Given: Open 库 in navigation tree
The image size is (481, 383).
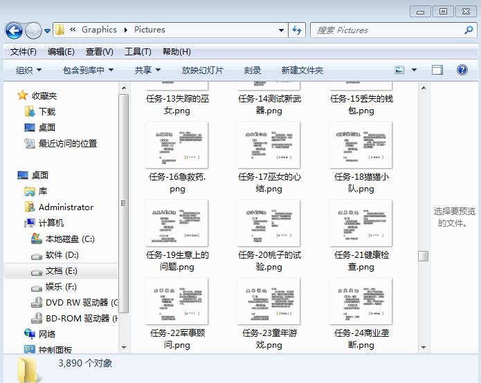Looking at the screenshot, I should coord(43,192).
